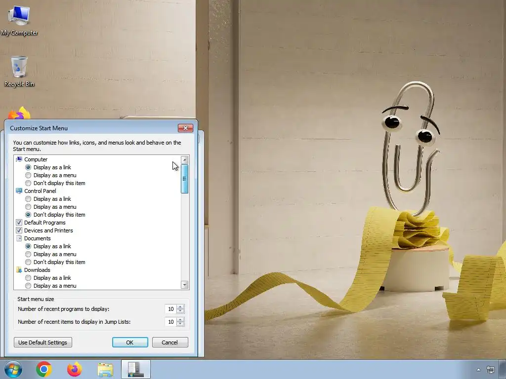Click the options list scrollbar thumb

point(185,179)
